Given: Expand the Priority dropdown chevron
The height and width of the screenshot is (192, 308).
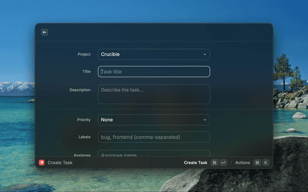Looking at the screenshot, I should pos(205,120).
